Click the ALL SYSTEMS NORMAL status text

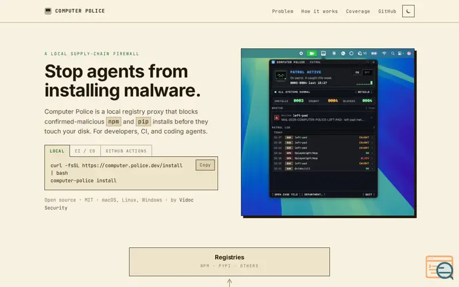tap(294, 92)
